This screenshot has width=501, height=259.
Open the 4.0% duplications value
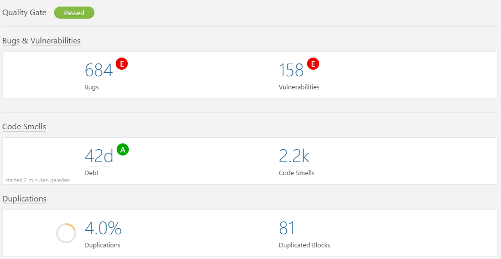[x=103, y=228]
